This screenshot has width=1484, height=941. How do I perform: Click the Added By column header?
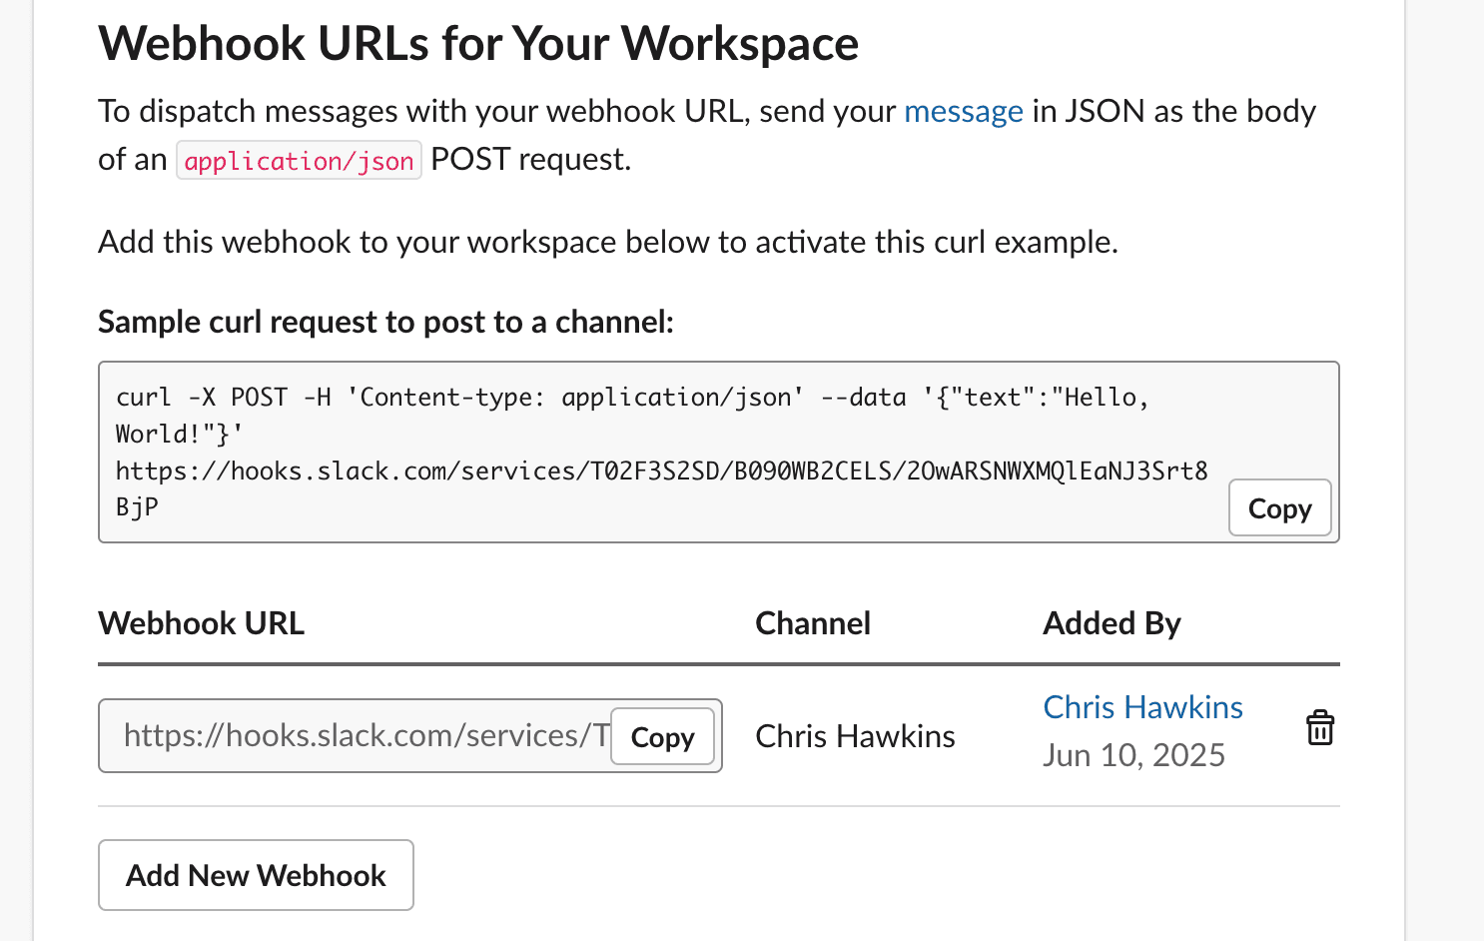(x=1112, y=622)
